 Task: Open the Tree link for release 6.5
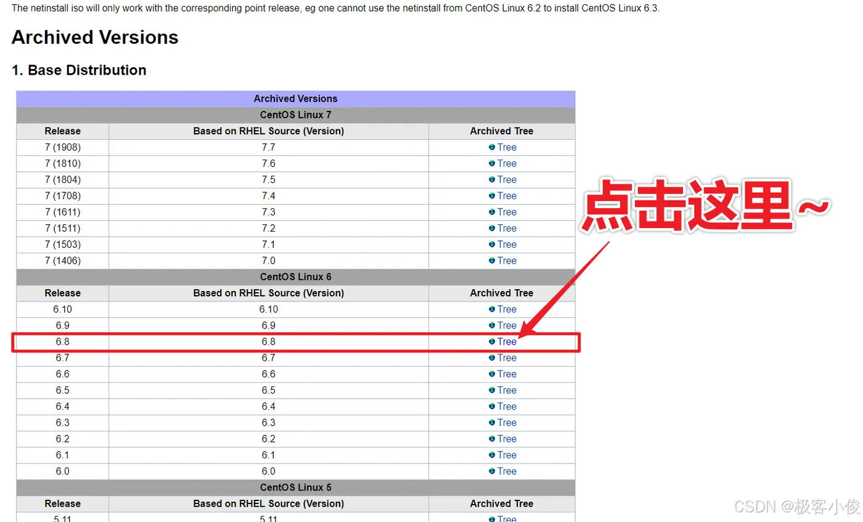pyautogui.click(x=507, y=390)
